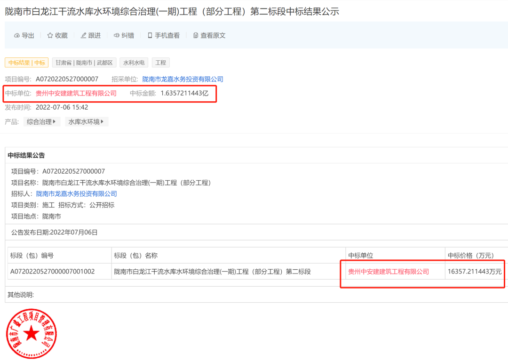508x362 pixels.
Task: Click the document view-original icon
Action: pos(195,35)
